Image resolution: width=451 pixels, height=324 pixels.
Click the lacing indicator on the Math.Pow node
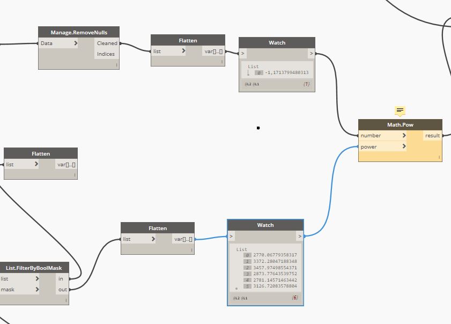point(439,157)
